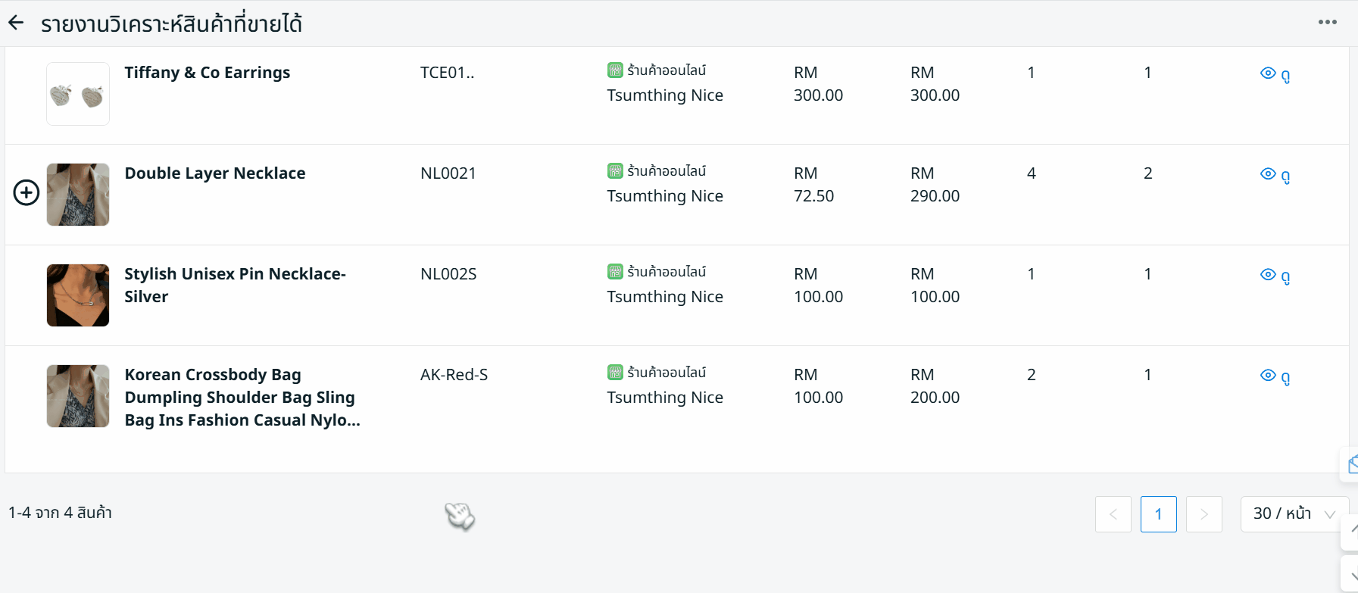The height and width of the screenshot is (593, 1358).
Task: Expand the Double Layer Necklace row
Action: pyautogui.click(x=27, y=192)
